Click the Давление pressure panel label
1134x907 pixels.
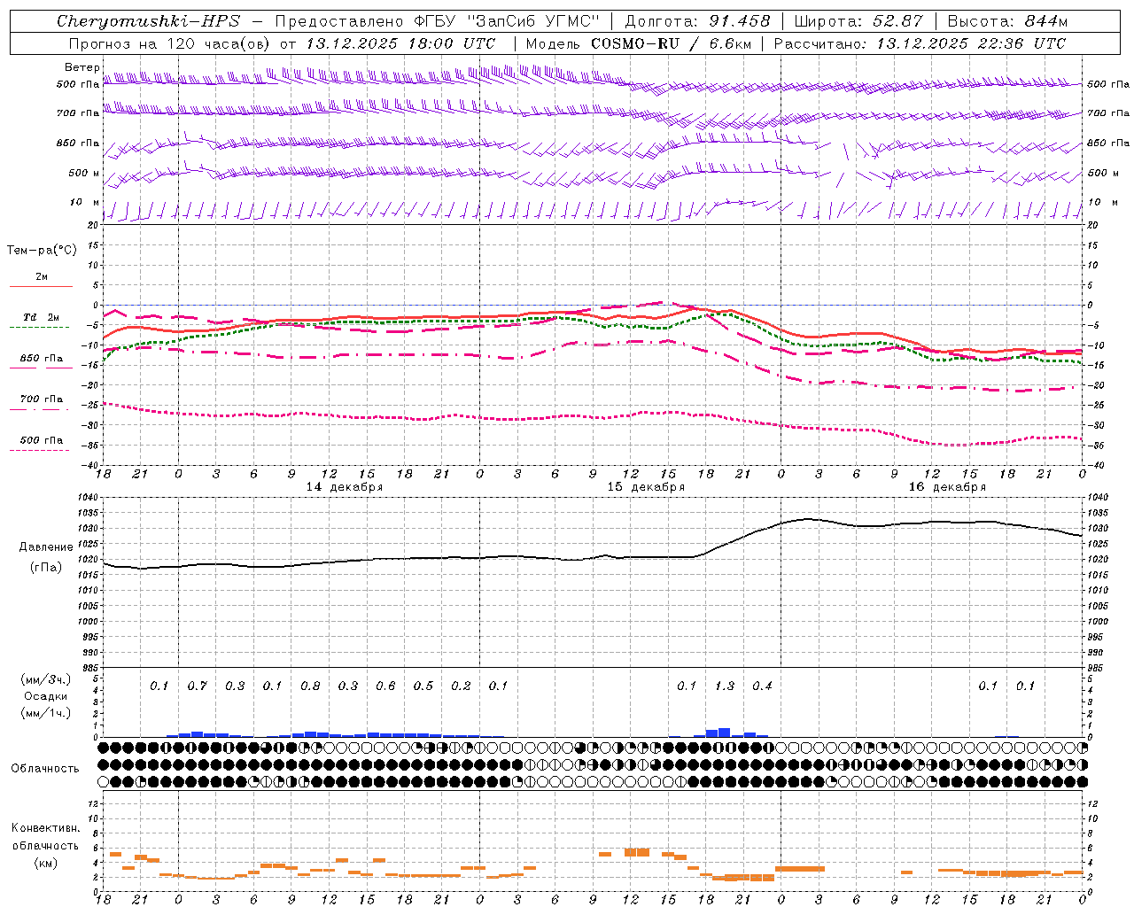46,547
